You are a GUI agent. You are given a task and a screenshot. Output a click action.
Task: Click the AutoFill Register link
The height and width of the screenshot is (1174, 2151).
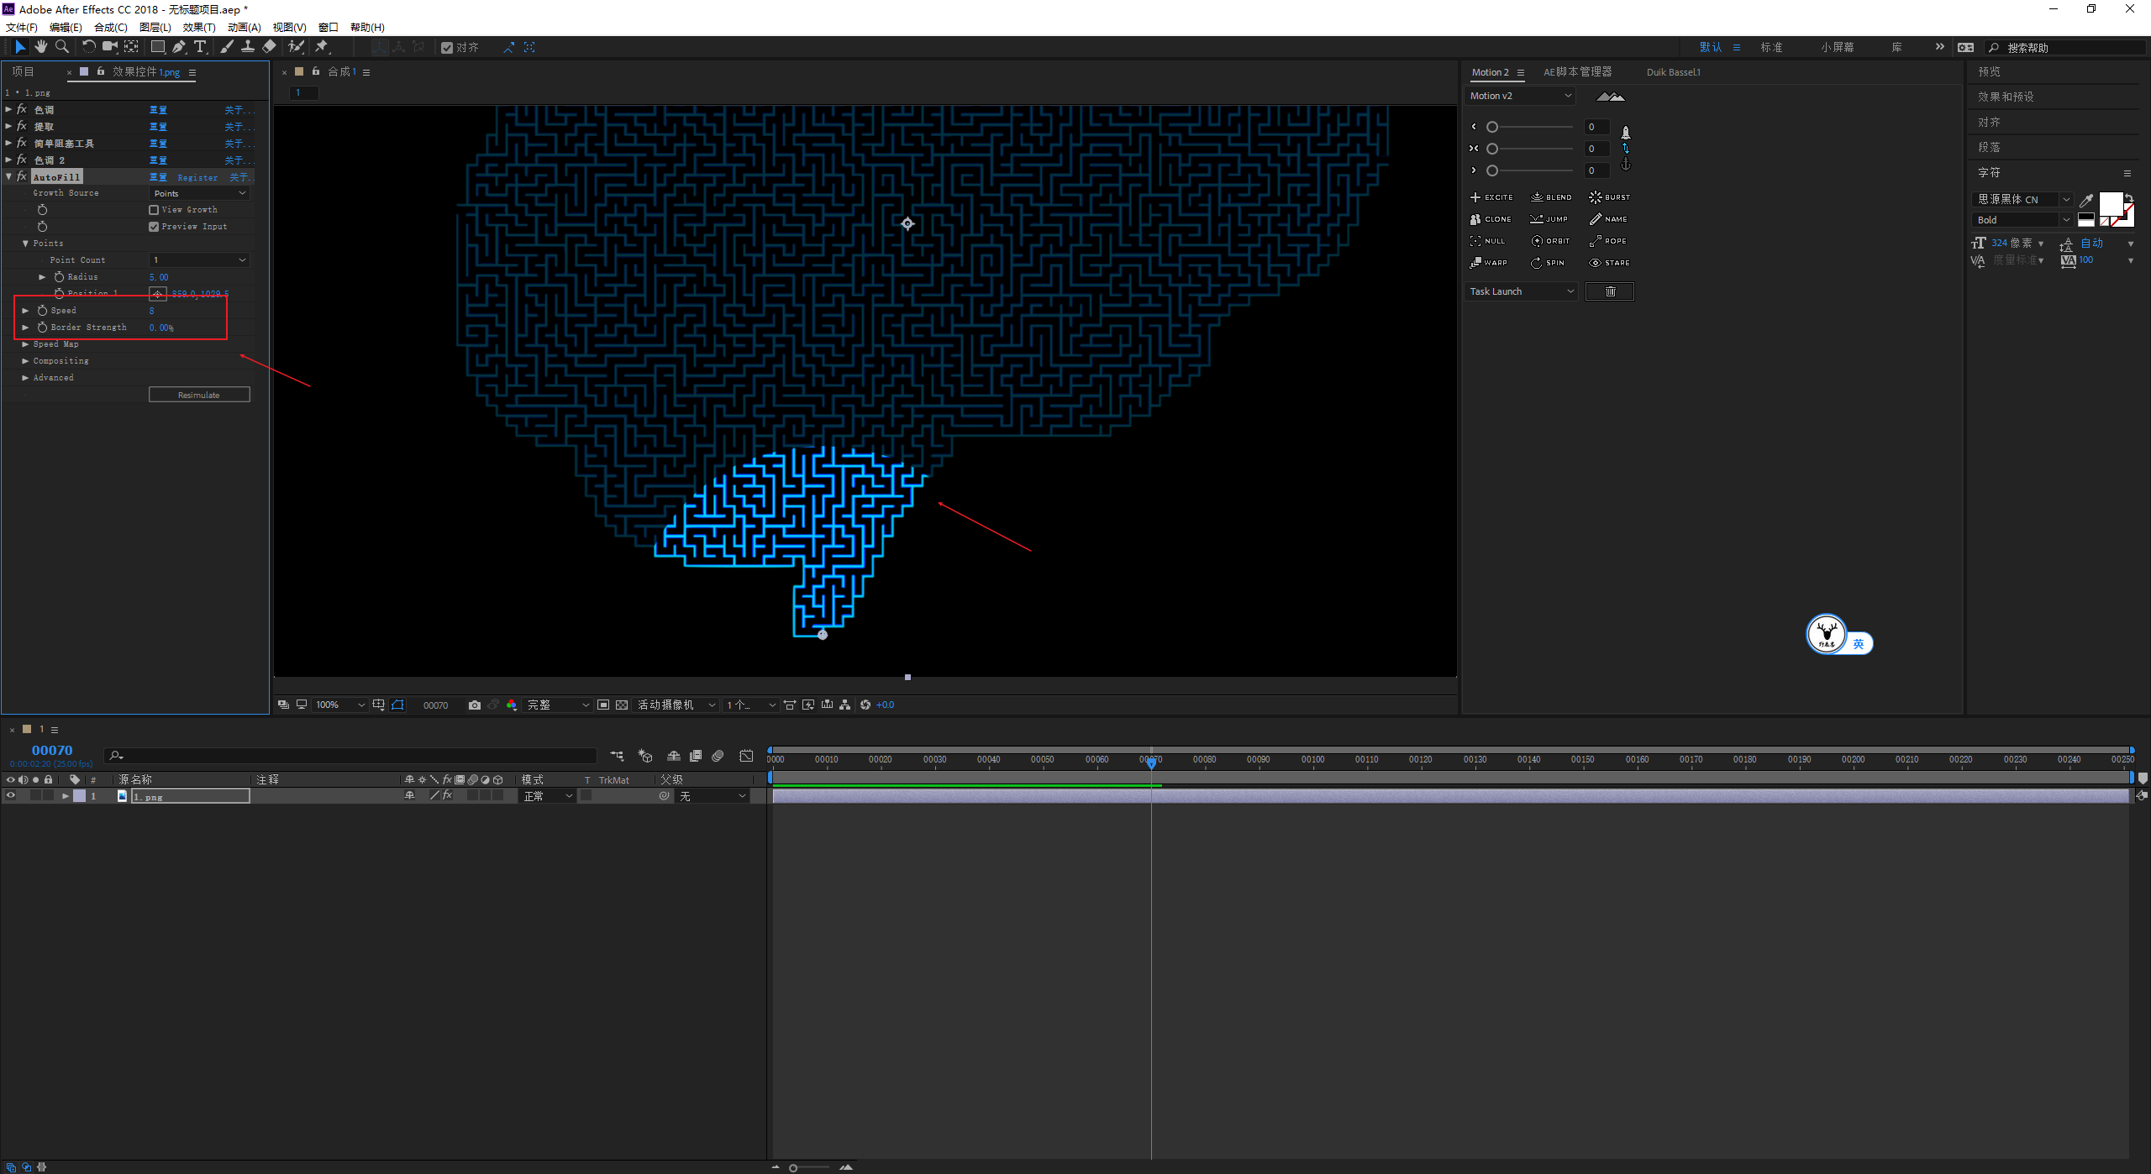point(197,177)
